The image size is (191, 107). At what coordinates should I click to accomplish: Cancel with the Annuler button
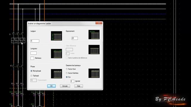pos(65,86)
